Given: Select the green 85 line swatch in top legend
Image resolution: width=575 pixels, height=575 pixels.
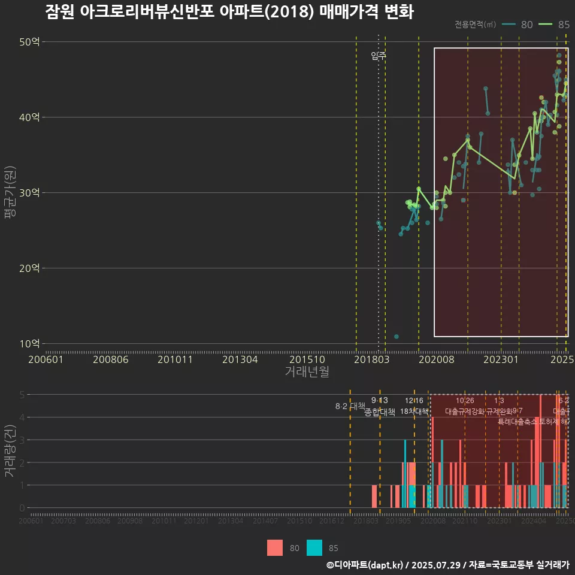Looking at the screenshot, I should point(545,24).
